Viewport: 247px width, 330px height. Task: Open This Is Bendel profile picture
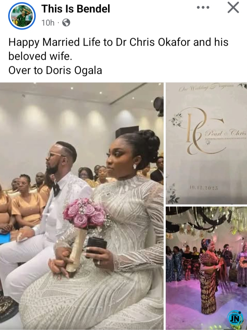22,16
